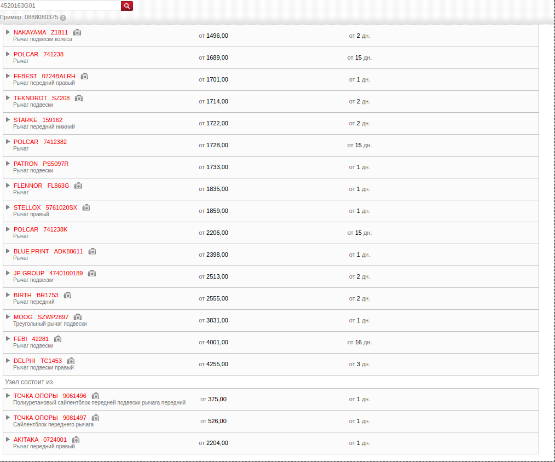Image resolution: width=555 pixels, height=462 pixels.
Task: Expand the POLCAR 741238 row triangle
Action: [8, 54]
